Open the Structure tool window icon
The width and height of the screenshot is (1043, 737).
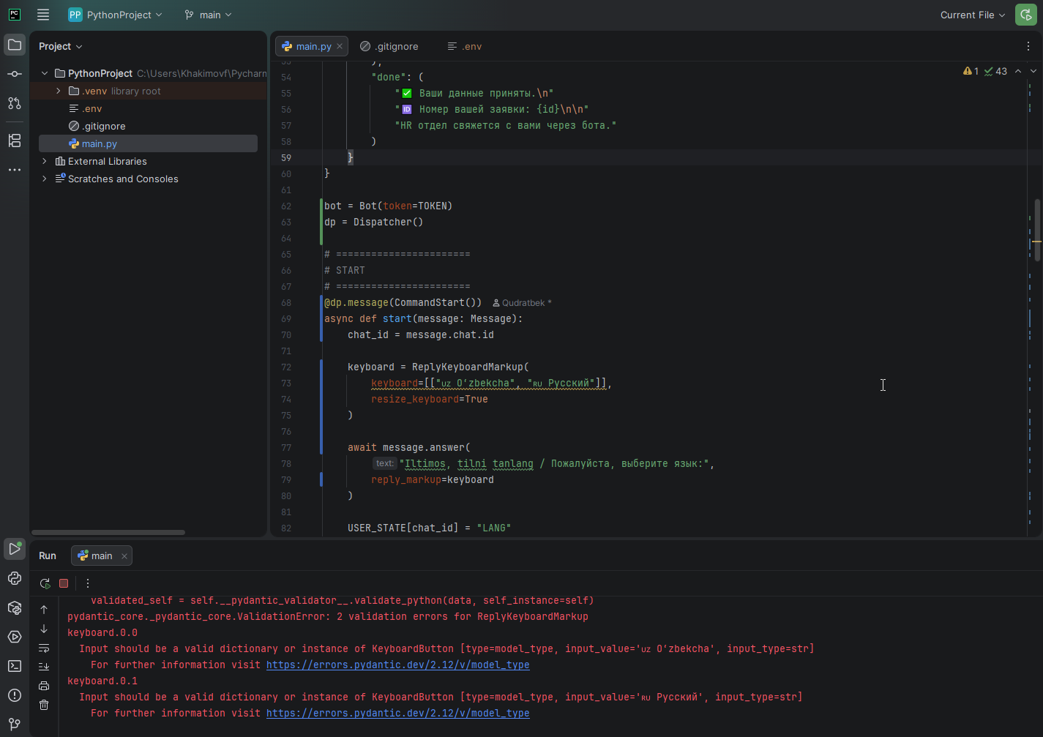[15, 141]
